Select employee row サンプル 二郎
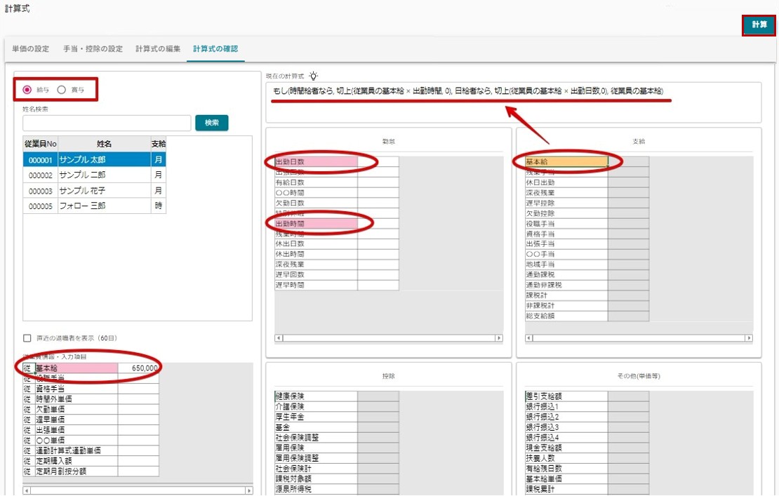The image size is (779, 496). [95, 175]
